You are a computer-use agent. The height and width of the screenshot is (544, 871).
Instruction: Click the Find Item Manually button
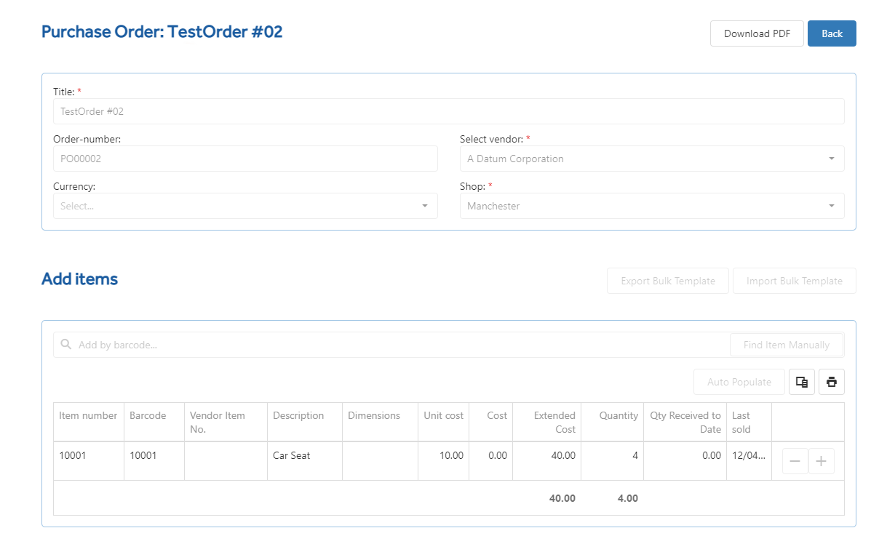pos(787,345)
